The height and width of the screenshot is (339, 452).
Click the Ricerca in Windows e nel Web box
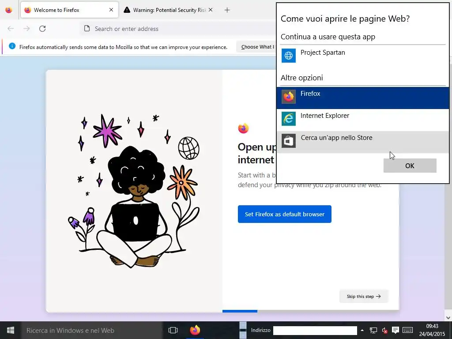pos(92,330)
